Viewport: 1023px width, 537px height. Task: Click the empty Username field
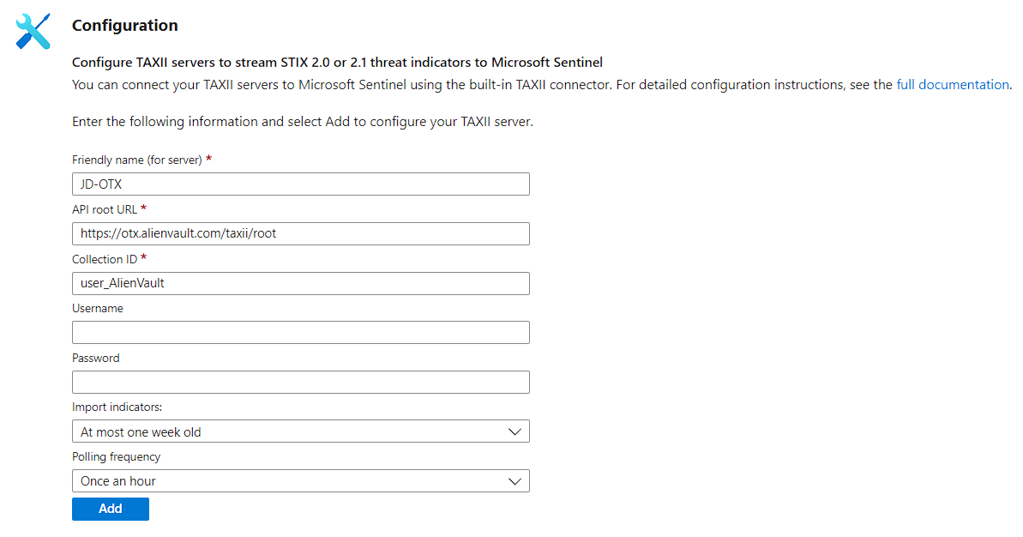(x=300, y=332)
